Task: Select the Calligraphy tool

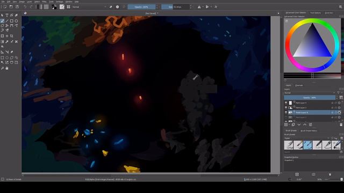Action: pyautogui.click(x=16, y=16)
